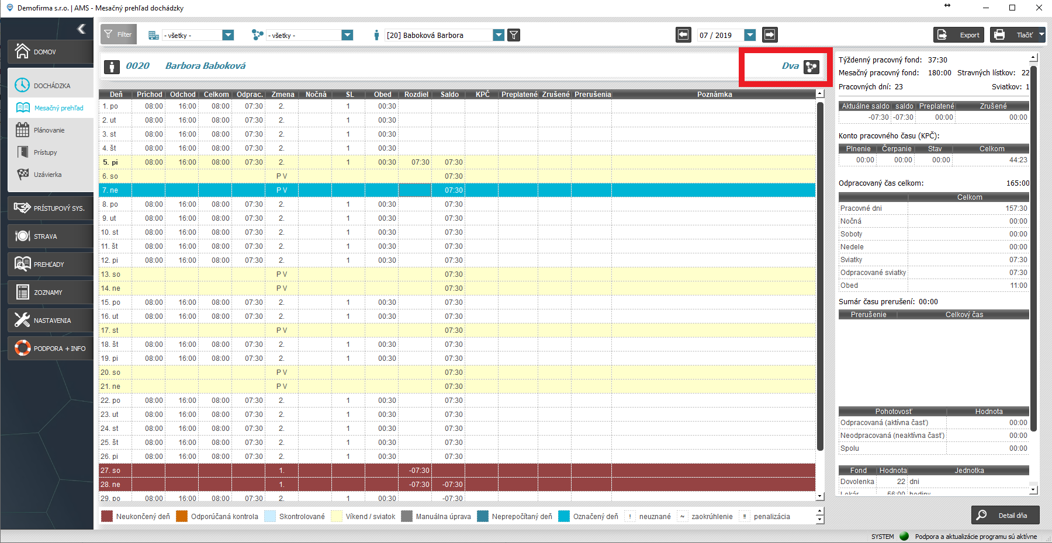Open the month 07 / 2019 dropdown

(x=750, y=35)
